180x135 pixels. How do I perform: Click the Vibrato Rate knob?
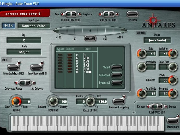(142, 54)
